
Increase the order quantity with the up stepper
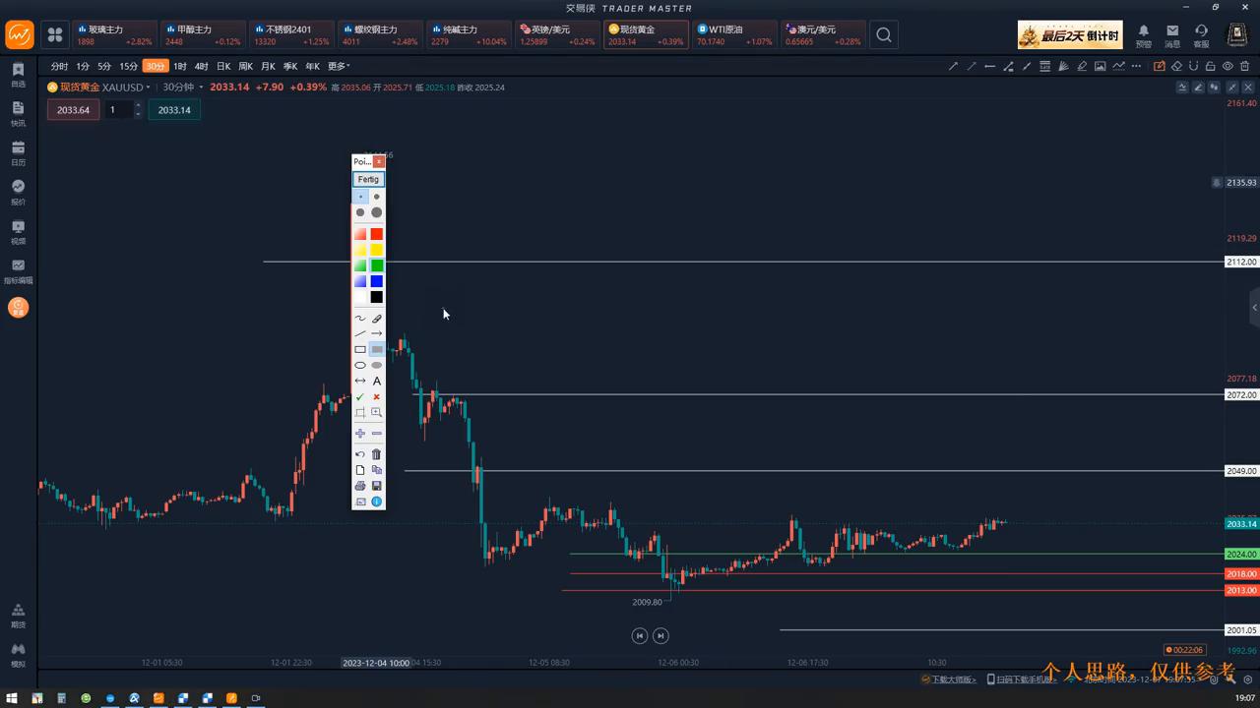click(138, 105)
